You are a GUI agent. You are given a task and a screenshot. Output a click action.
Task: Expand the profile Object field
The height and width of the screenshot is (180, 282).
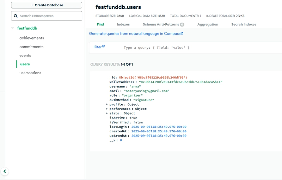[107, 104]
